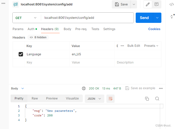This screenshot has width=175, height=129.
Task: Search the response with the magnifier icon
Action: [x=157, y=99]
